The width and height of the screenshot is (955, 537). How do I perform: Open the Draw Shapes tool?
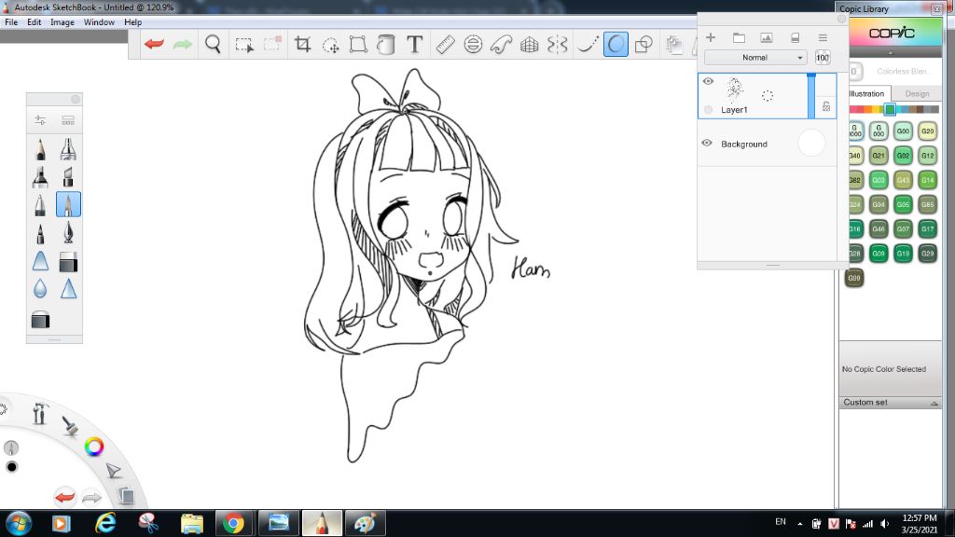pyautogui.click(x=644, y=45)
